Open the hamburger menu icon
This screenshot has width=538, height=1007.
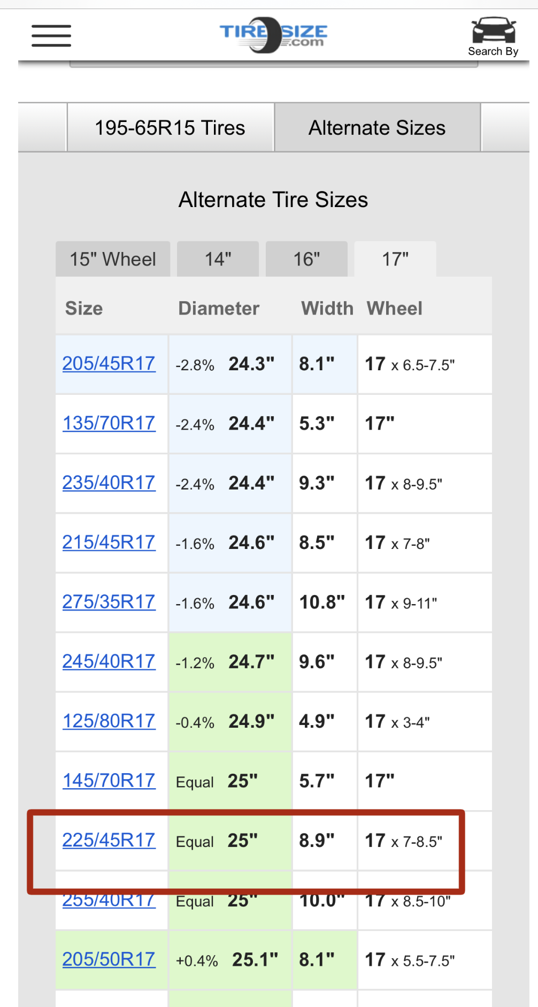click(51, 36)
